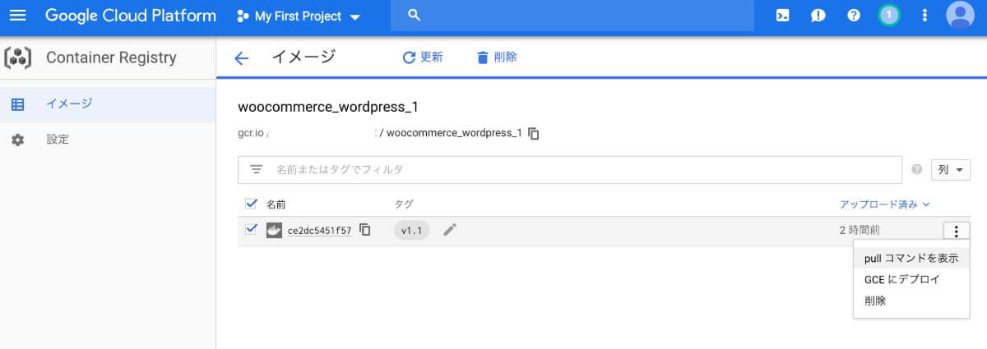Expand the My First Project selector

point(299,16)
